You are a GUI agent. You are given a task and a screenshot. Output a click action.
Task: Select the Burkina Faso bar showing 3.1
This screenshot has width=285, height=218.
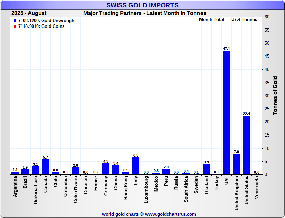(x=35, y=170)
